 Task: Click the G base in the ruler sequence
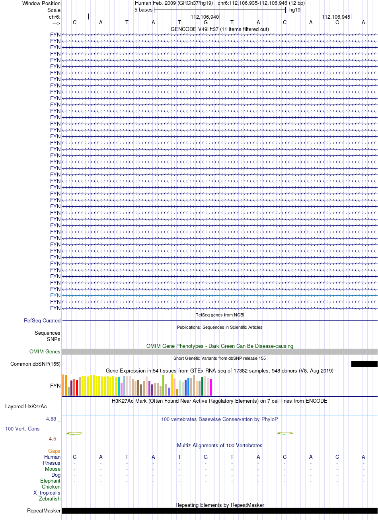[206, 22]
